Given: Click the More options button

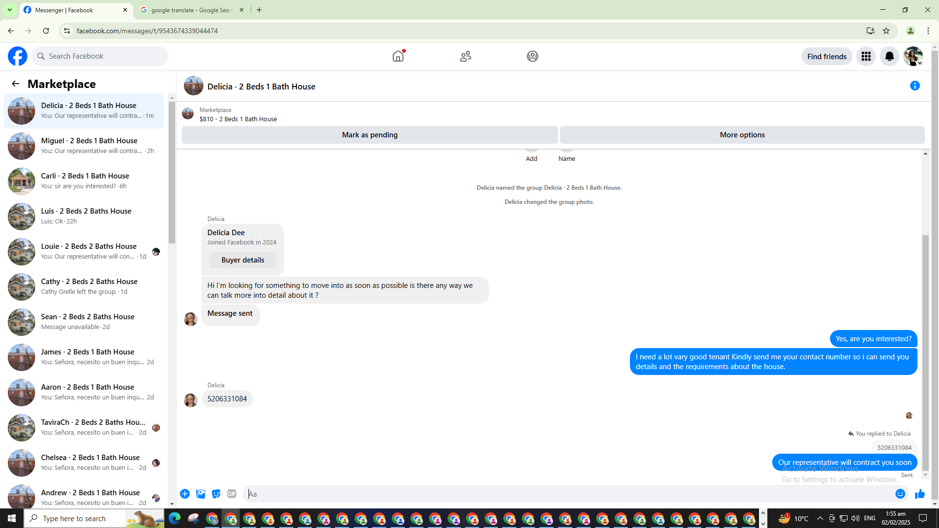Looking at the screenshot, I should click(742, 135).
